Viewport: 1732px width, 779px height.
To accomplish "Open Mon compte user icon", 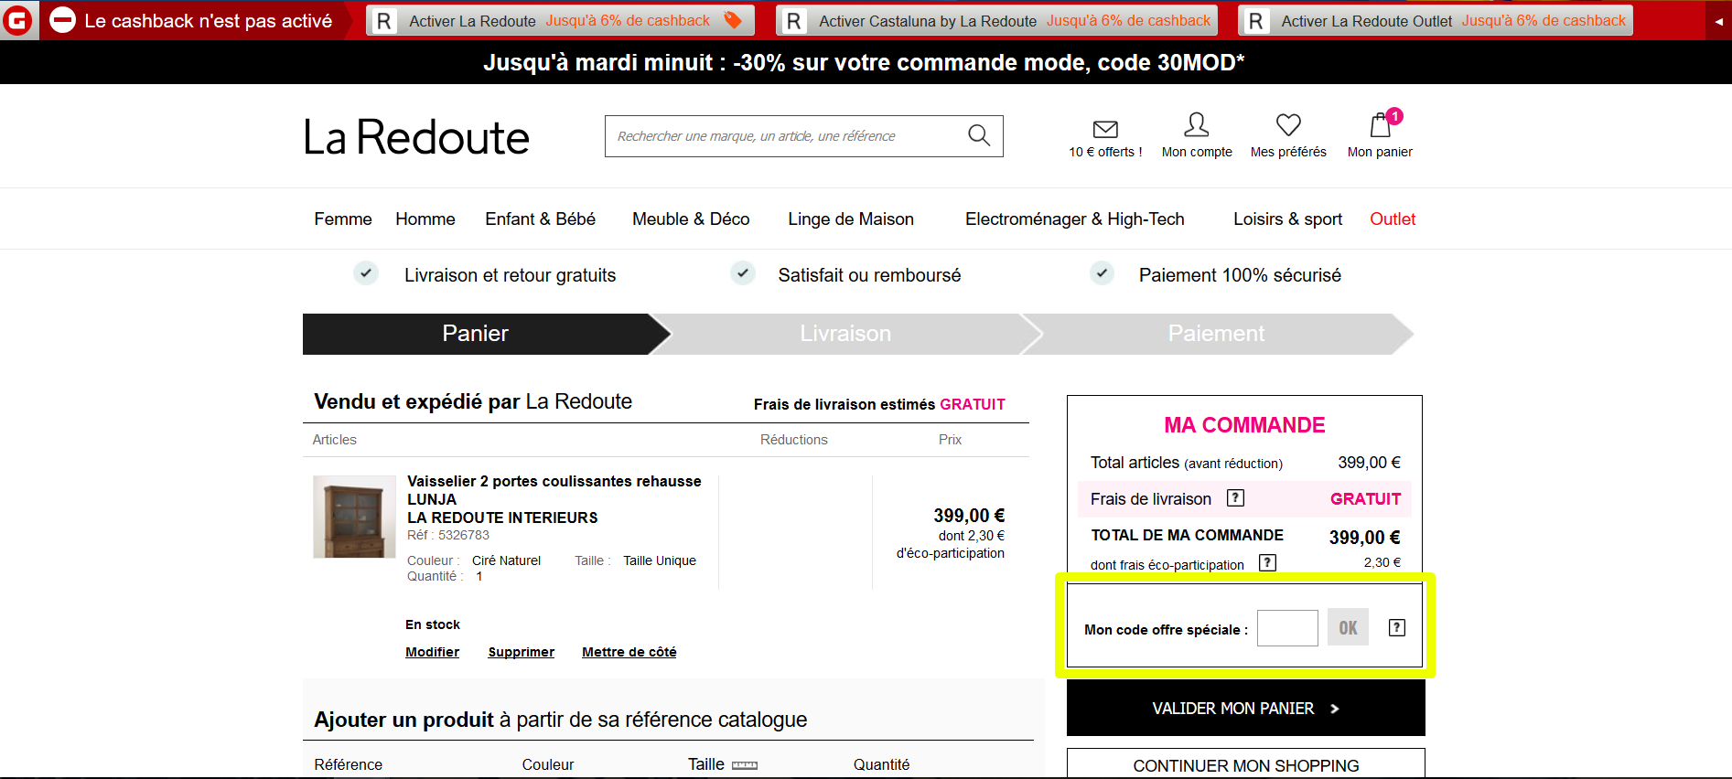I will click(x=1196, y=125).
